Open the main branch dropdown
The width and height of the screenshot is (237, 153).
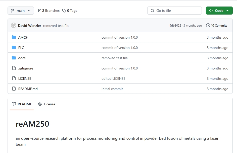click(x=21, y=11)
